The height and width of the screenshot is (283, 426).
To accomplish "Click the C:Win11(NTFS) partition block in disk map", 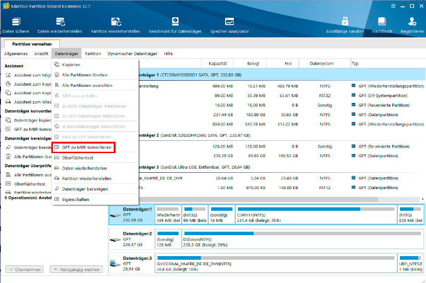I will pos(316,215).
